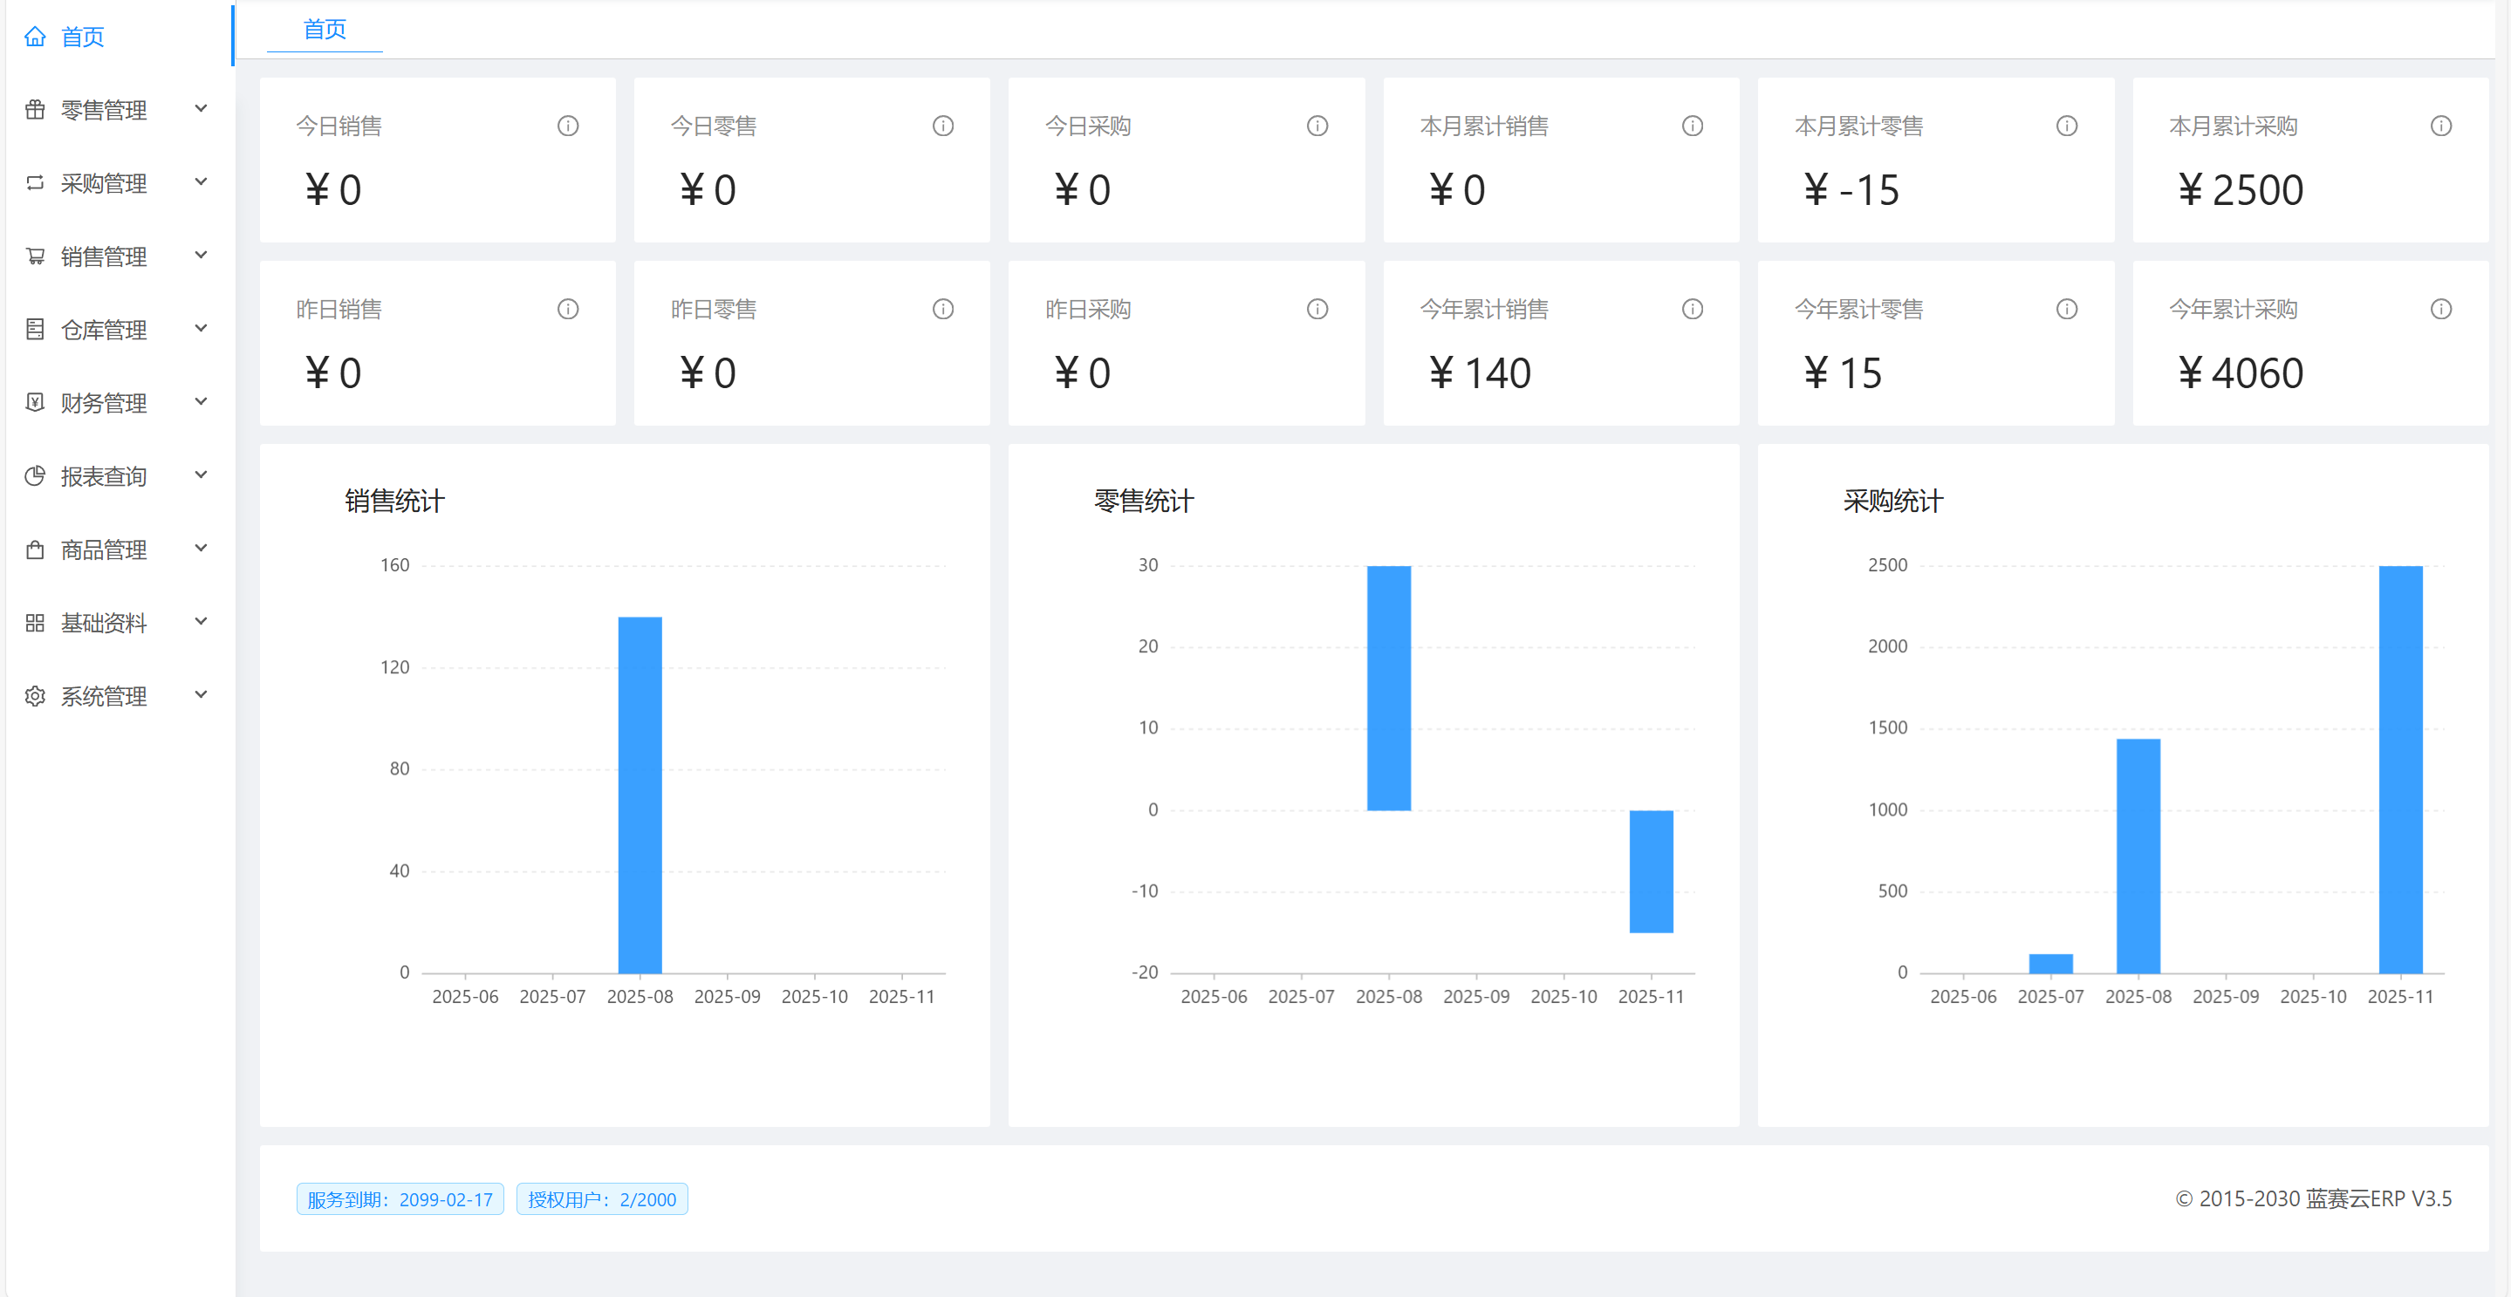Click the info icon on 昨日零售 card
Viewport: 2511px width, 1297px height.
tap(942, 309)
